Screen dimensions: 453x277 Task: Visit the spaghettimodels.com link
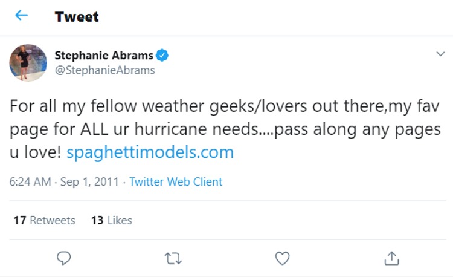(150, 152)
